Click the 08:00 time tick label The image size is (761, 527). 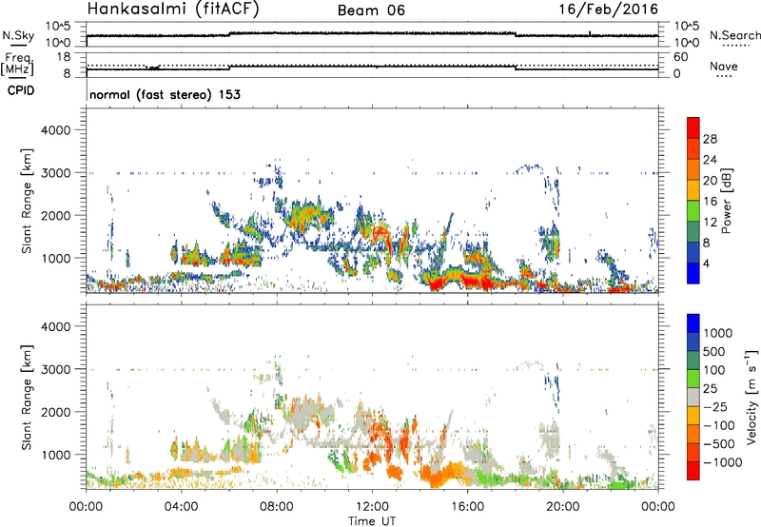coord(277,507)
